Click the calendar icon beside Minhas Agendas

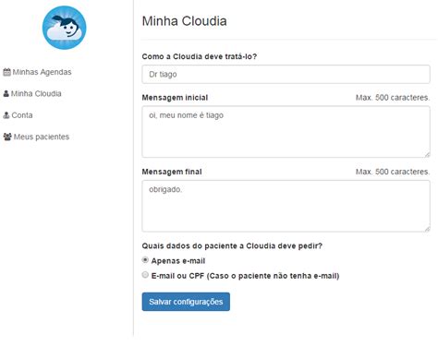[x=6, y=72]
